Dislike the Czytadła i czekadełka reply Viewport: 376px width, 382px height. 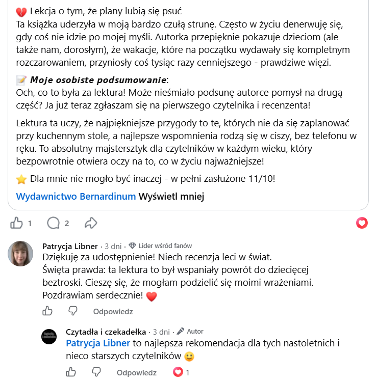pyautogui.click(x=96, y=372)
